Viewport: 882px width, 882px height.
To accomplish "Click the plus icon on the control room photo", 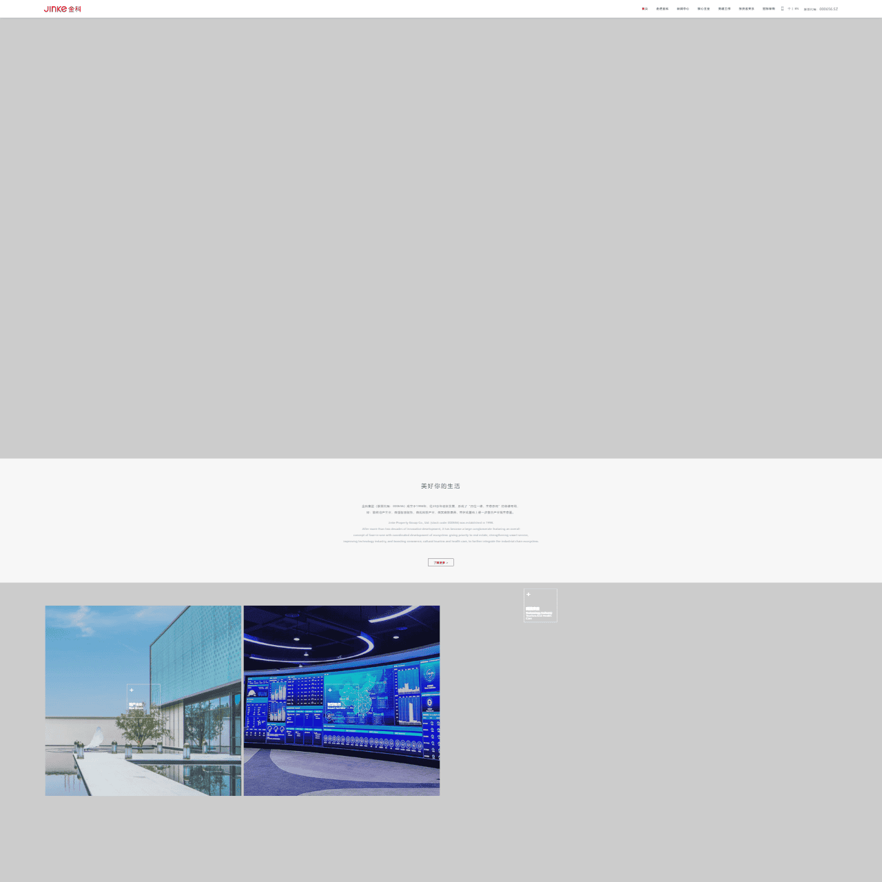I will tap(330, 690).
